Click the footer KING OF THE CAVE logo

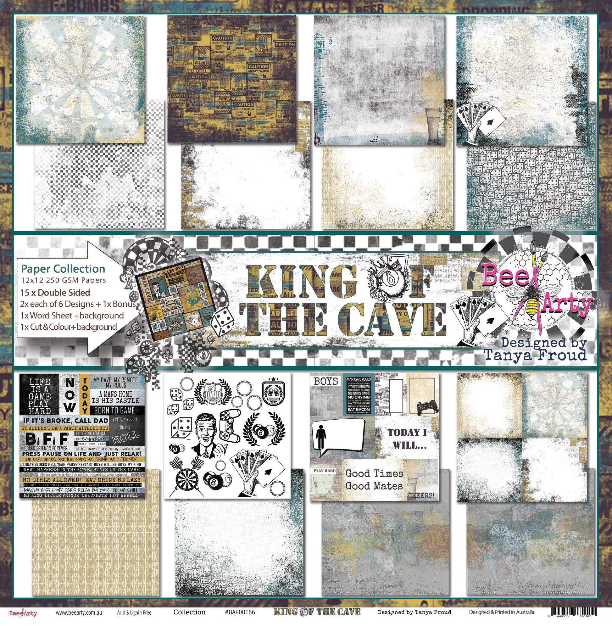pos(317,612)
